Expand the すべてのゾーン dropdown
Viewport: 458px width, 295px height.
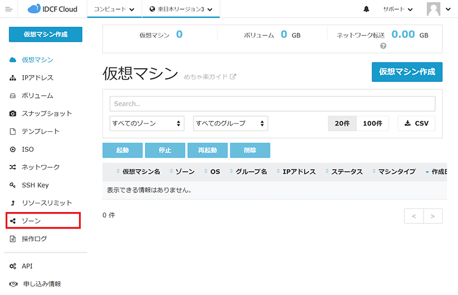tap(147, 123)
